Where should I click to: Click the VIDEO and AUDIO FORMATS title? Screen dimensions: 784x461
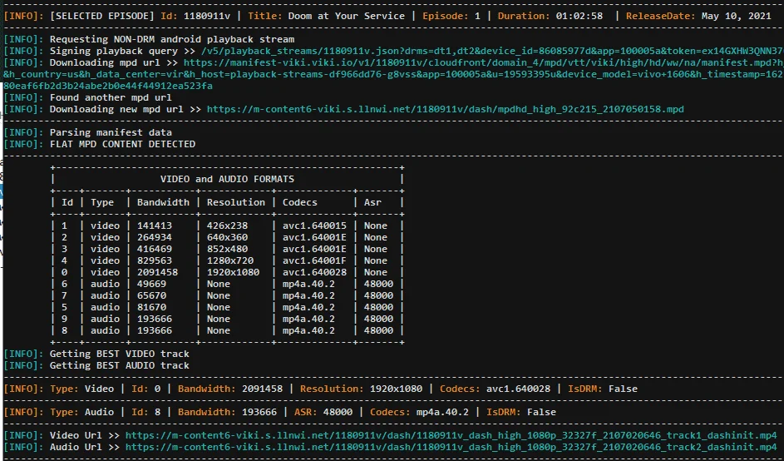pyautogui.click(x=227, y=179)
